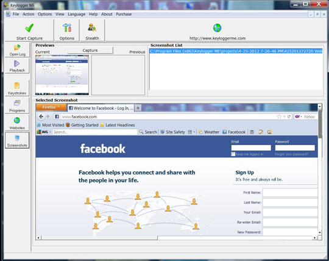Open the Action menu

pos(28,14)
